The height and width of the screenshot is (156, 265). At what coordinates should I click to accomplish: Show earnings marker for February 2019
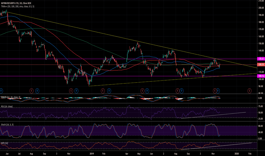coord(103,91)
